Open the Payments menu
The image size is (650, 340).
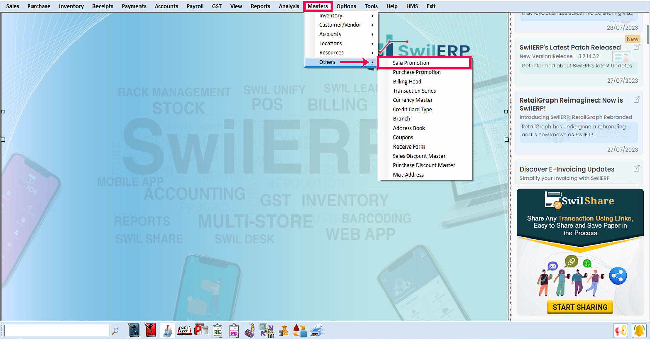134,6
